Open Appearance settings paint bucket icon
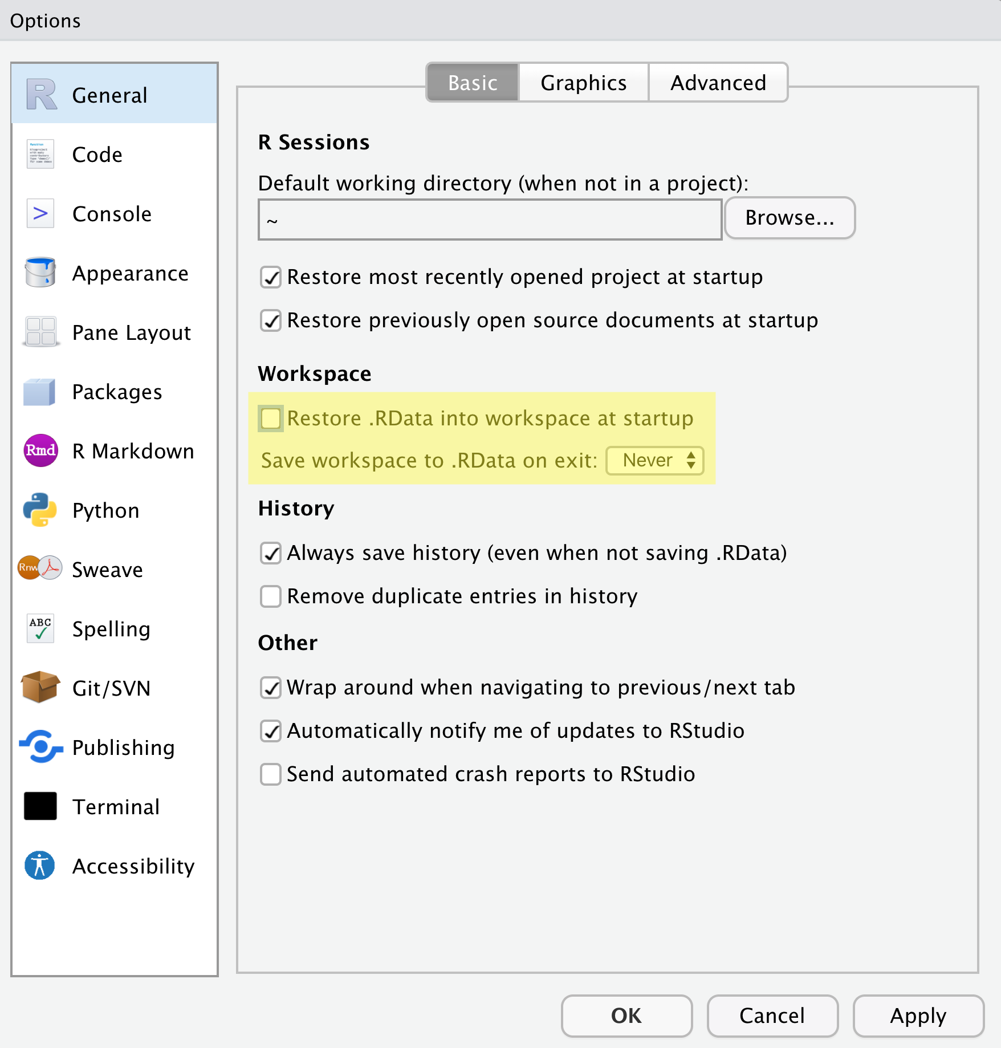Viewport: 1001px width, 1048px height. 40,273
